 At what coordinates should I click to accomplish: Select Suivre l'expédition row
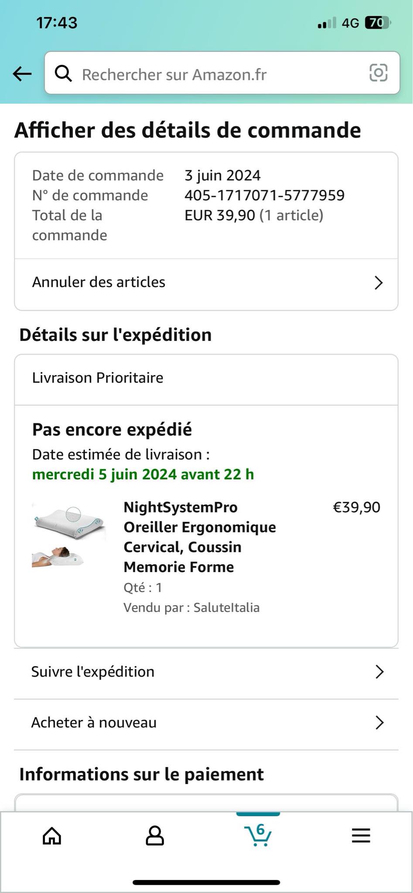coord(93,672)
